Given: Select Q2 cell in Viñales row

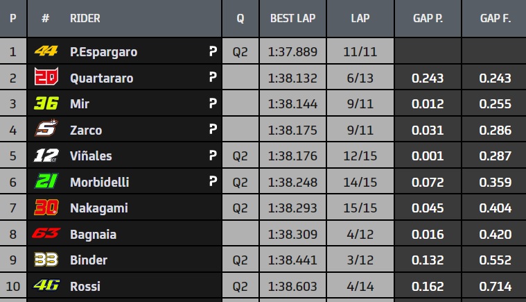Looking at the screenshot, I should (x=240, y=156).
